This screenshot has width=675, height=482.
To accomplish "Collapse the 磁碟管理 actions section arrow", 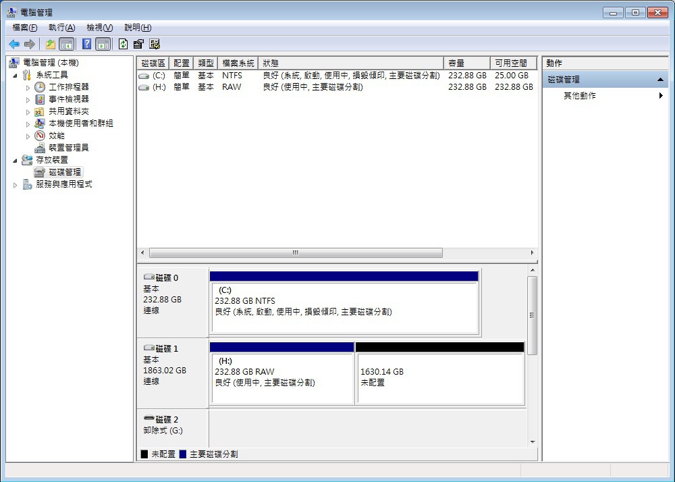I will (x=660, y=80).
